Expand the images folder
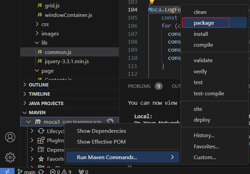250x174 pixels. click(37, 33)
